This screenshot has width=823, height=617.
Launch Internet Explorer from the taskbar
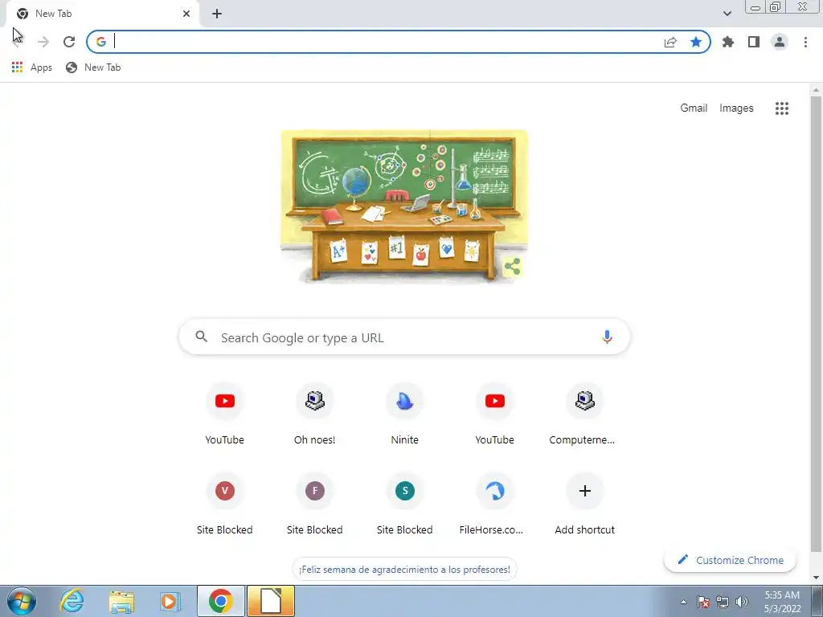click(x=72, y=601)
